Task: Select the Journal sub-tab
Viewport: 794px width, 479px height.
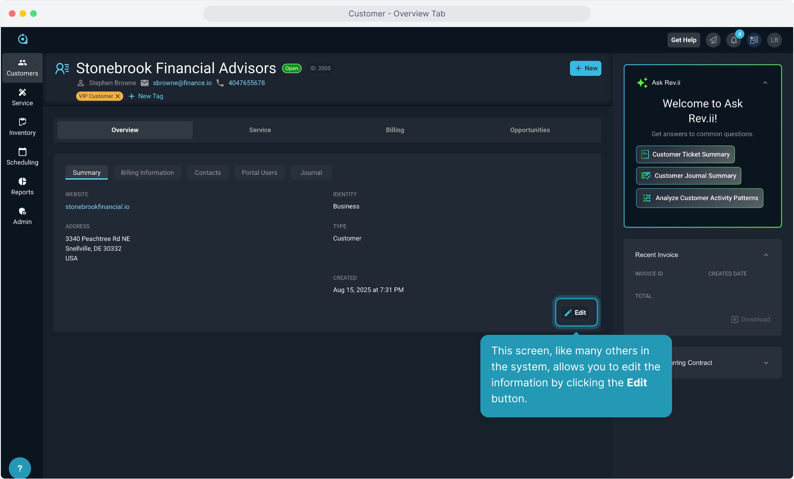Action: 311,173
